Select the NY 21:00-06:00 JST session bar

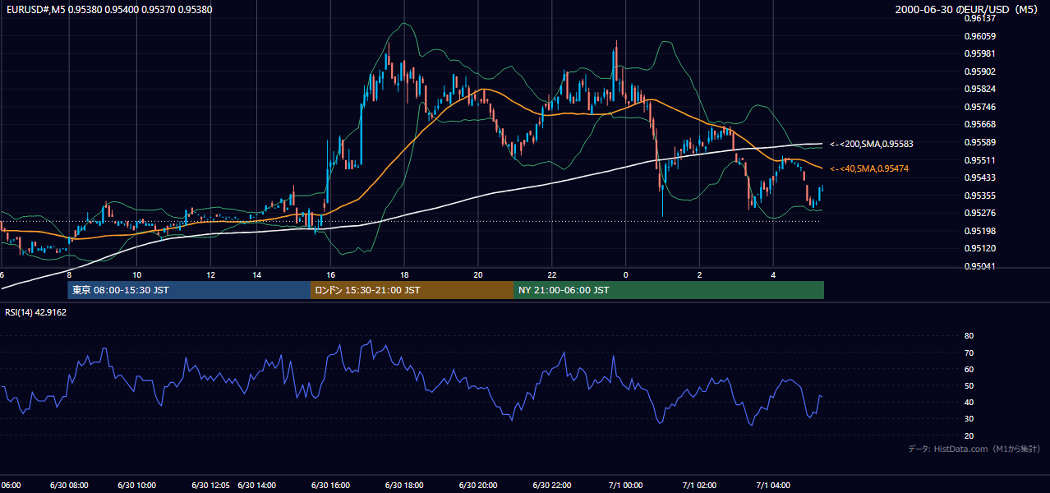pos(669,290)
